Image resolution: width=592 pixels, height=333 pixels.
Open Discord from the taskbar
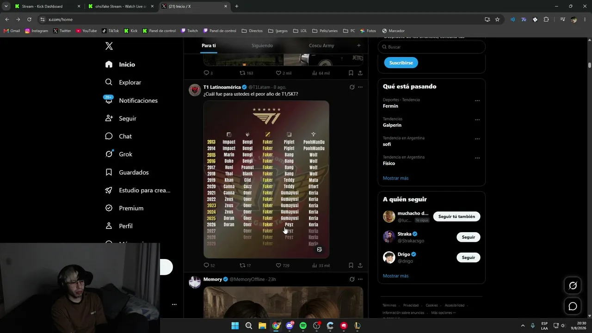pos(290,326)
